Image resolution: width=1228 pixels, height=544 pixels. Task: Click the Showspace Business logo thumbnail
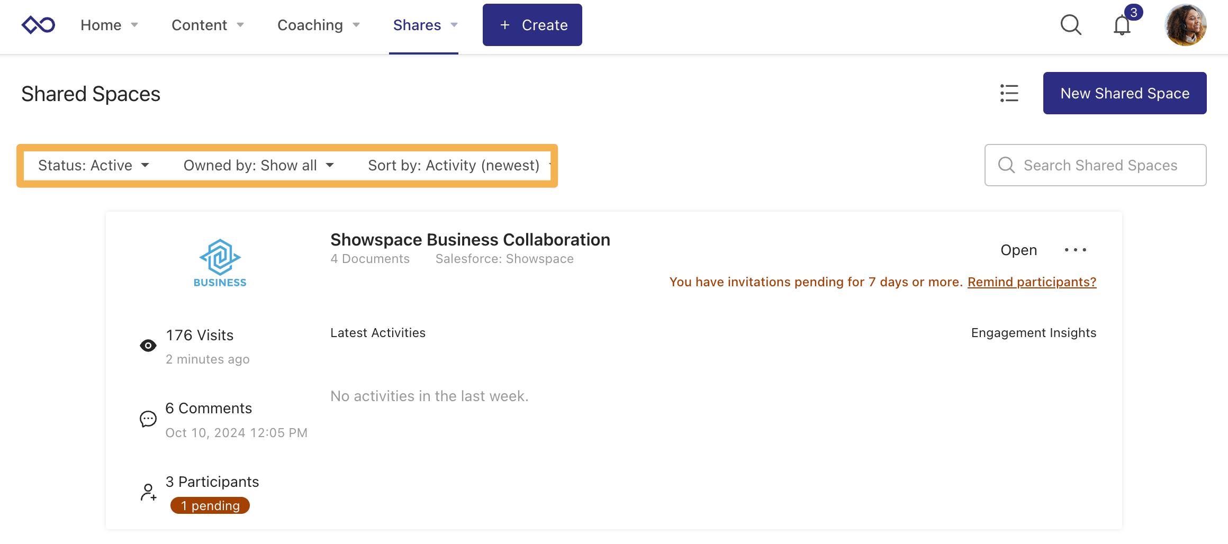coord(220,263)
